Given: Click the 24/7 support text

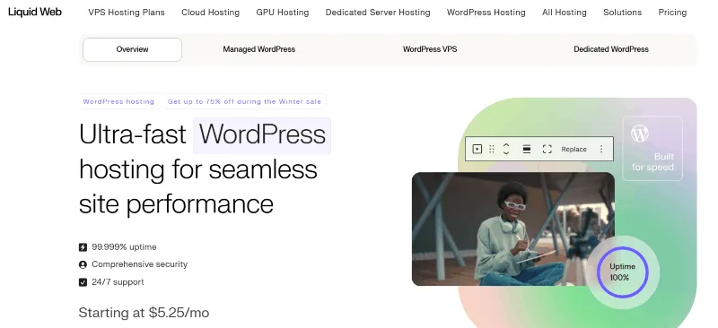Looking at the screenshot, I should [x=118, y=282].
